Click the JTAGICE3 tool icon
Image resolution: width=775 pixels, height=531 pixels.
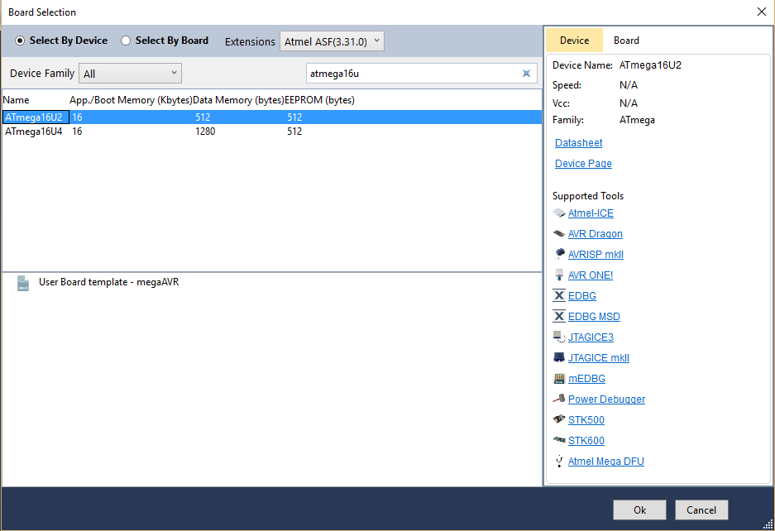point(559,337)
